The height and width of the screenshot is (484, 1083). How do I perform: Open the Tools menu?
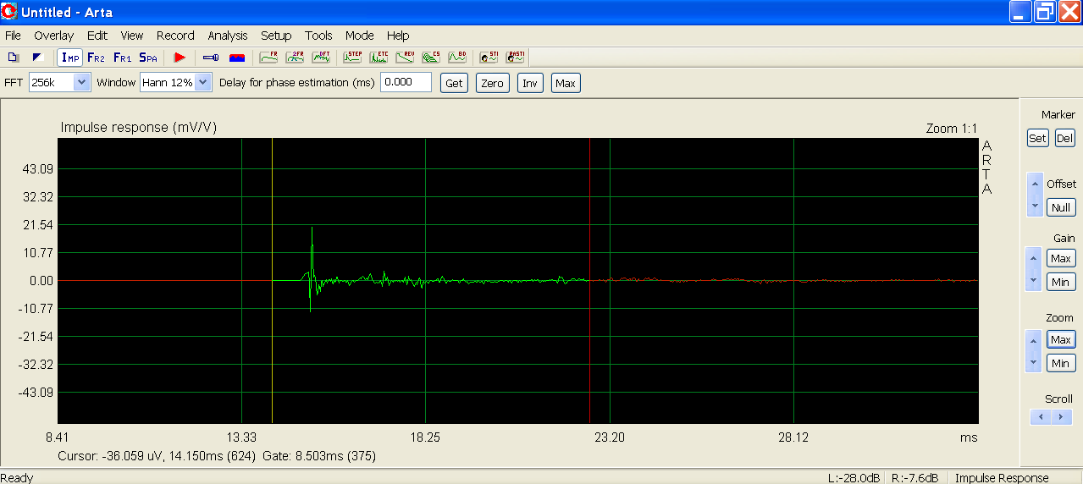click(318, 36)
